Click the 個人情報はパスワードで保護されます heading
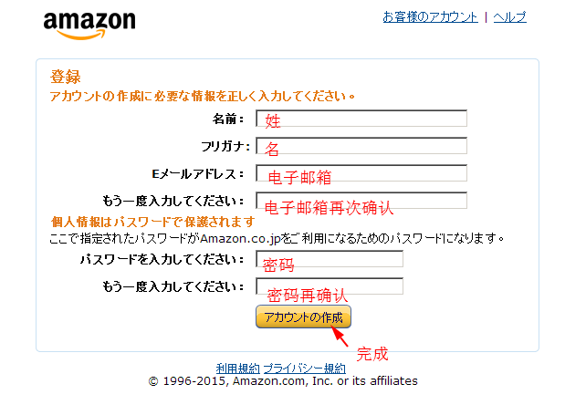This screenshot has width=565, height=405. [x=152, y=223]
